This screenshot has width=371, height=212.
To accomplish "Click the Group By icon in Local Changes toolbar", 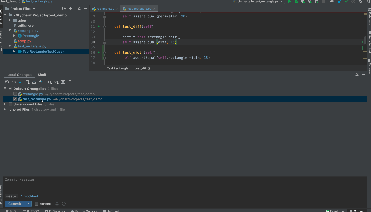I will point(49,82).
